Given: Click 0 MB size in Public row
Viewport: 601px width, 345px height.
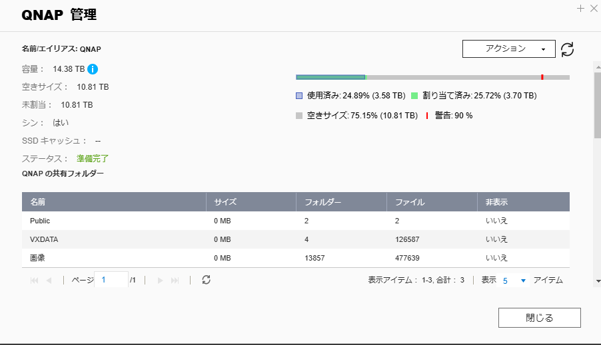Looking at the screenshot, I should coord(223,221).
